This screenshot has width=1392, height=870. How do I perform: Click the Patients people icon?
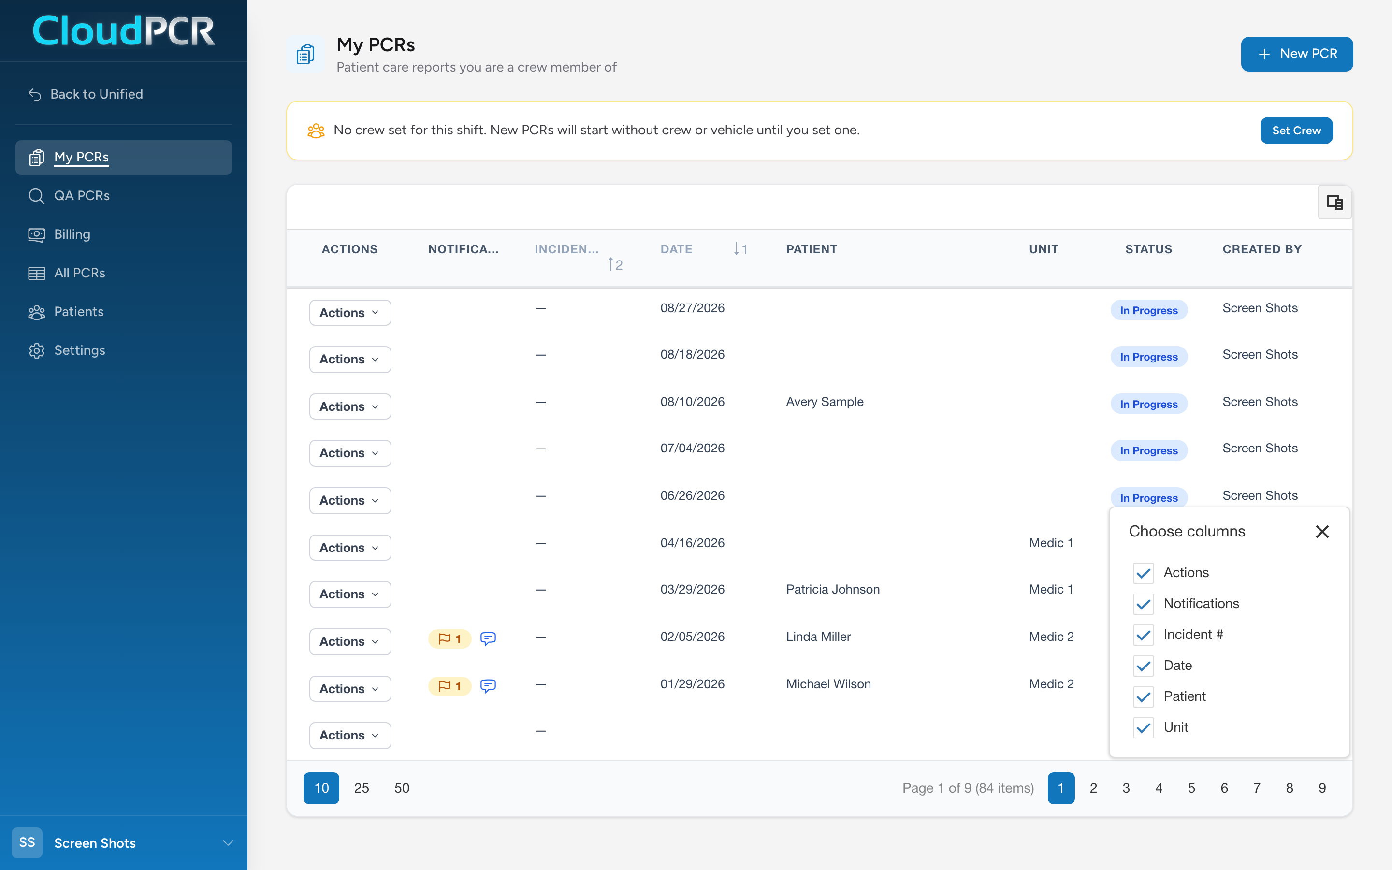point(36,312)
